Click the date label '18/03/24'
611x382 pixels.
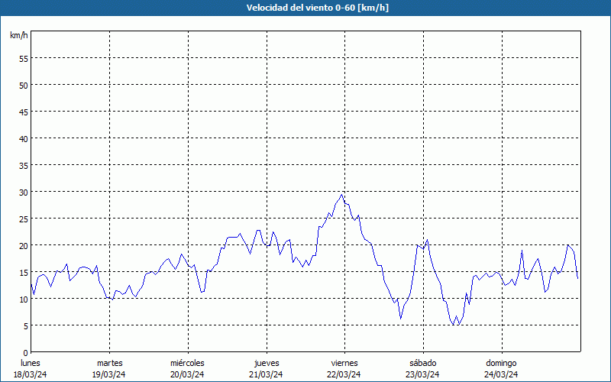tap(31, 374)
